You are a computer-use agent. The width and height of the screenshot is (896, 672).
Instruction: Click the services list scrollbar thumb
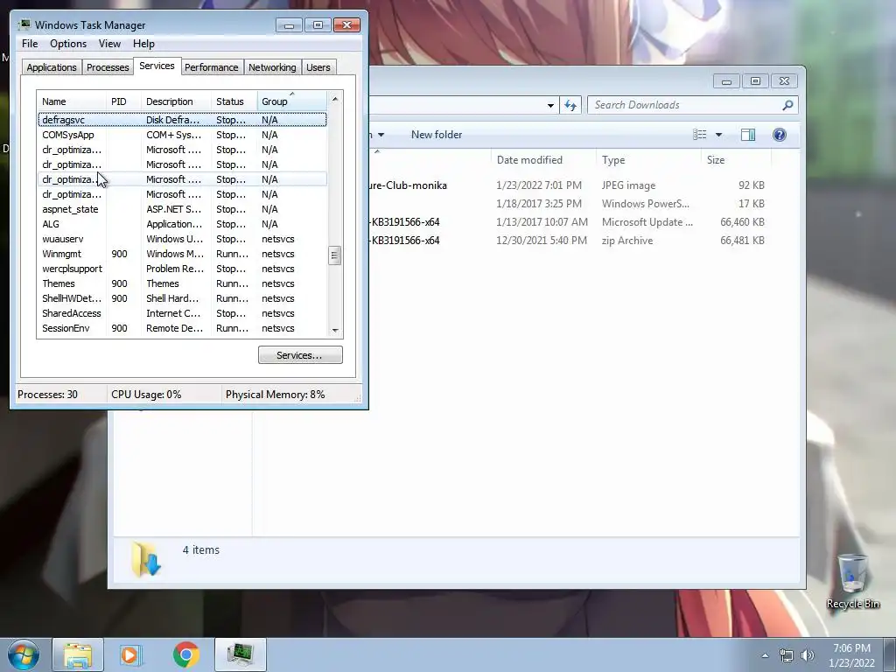tap(335, 255)
